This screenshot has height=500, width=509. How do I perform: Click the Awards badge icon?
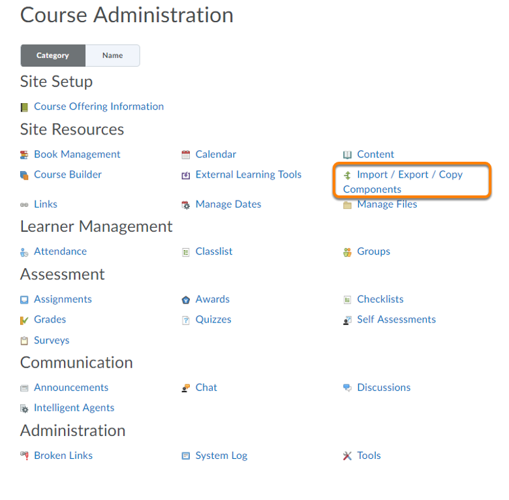point(186,300)
